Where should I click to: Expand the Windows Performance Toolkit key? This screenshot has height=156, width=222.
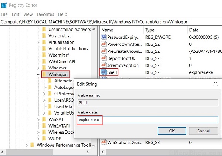pos(27,145)
